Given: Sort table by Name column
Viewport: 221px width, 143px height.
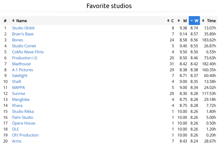Looking at the screenshot, I should tap(21, 21).
